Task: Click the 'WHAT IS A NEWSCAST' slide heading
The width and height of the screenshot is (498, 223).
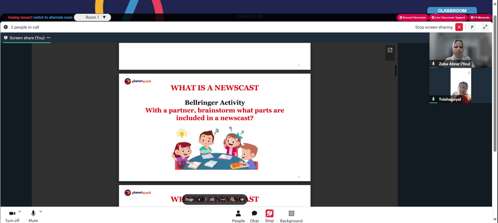Action: pyautogui.click(x=215, y=88)
